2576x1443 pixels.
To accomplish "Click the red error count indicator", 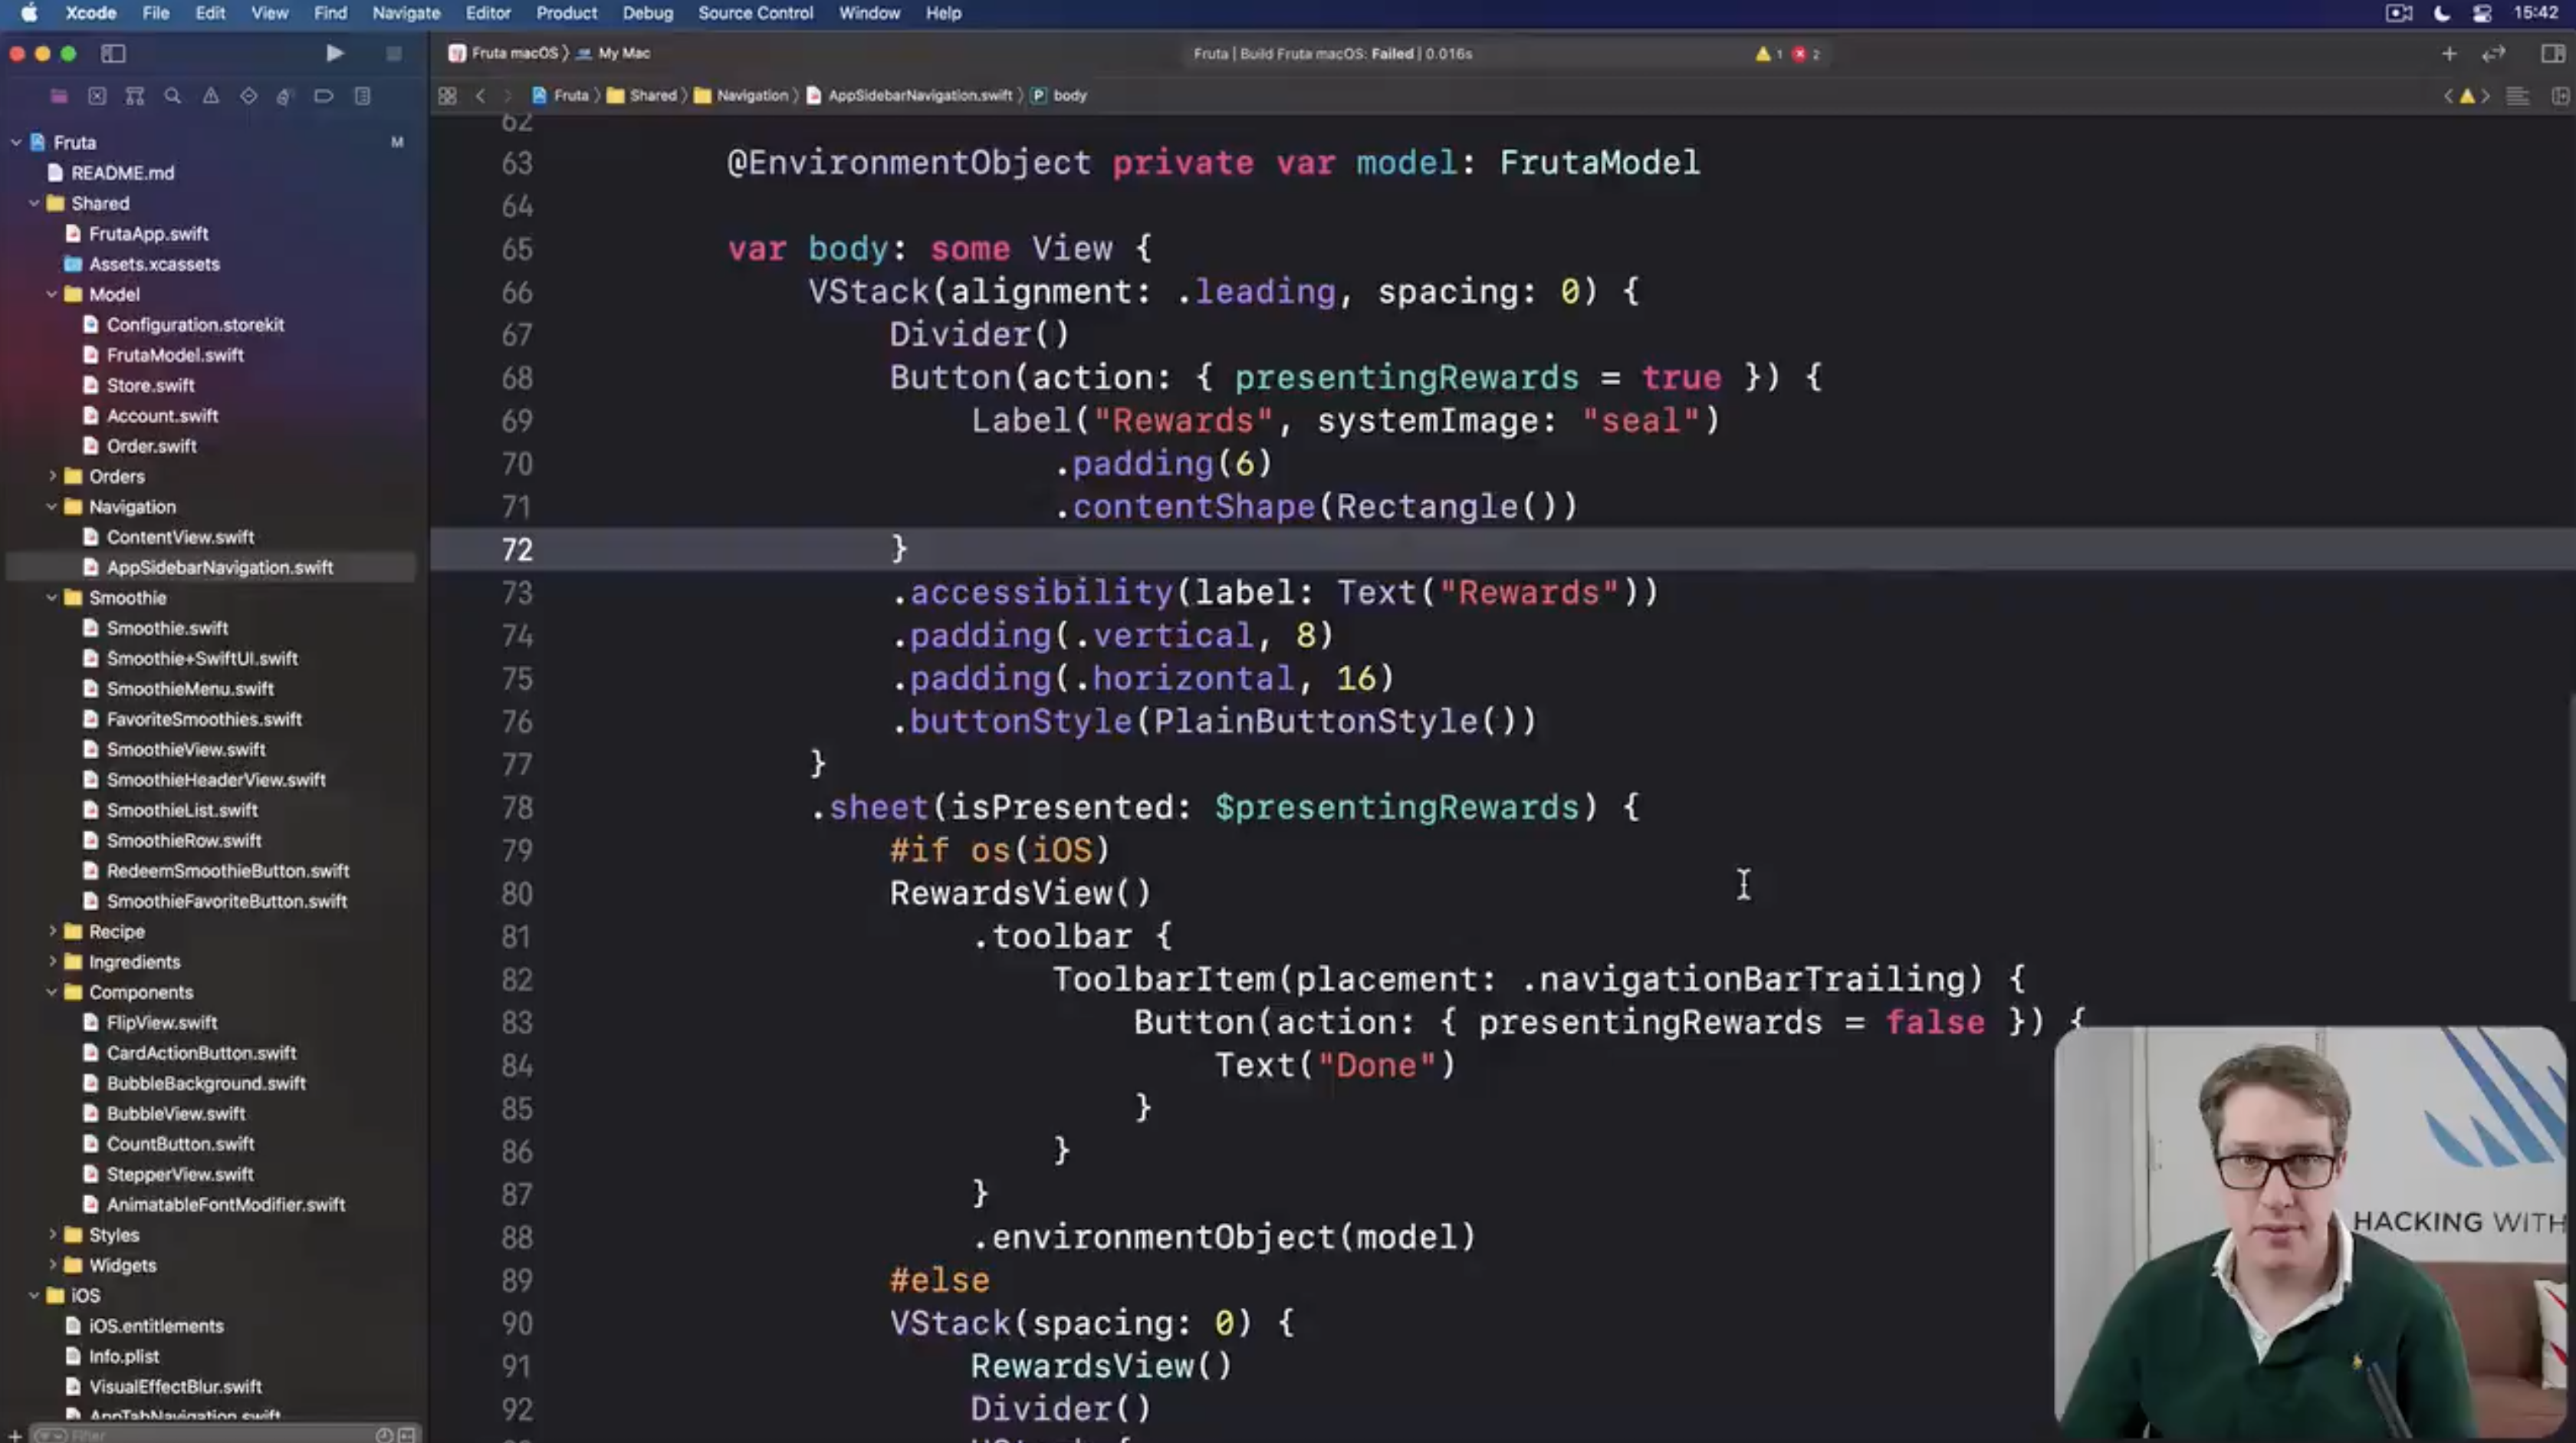I will click(1806, 54).
